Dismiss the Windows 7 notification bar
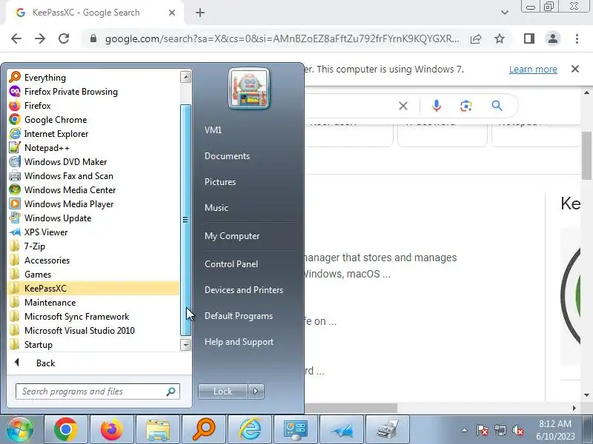Screen dimensions: 593x444 575,69
